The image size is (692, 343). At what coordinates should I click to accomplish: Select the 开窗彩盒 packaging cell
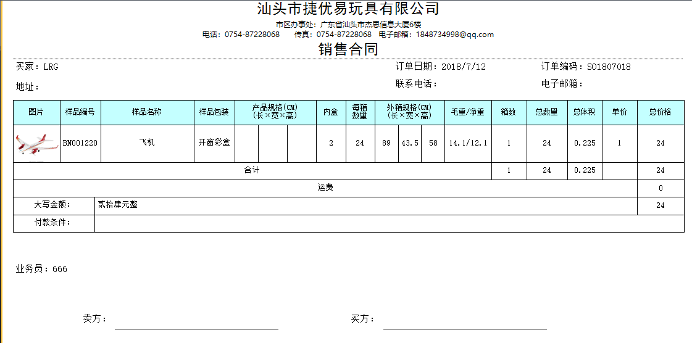tap(214, 143)
